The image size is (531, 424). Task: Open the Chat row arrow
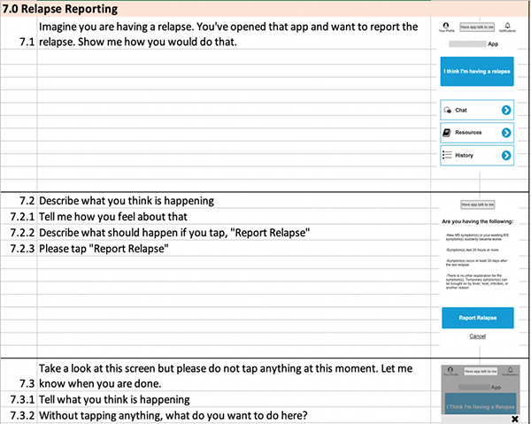tap(506, 110)
